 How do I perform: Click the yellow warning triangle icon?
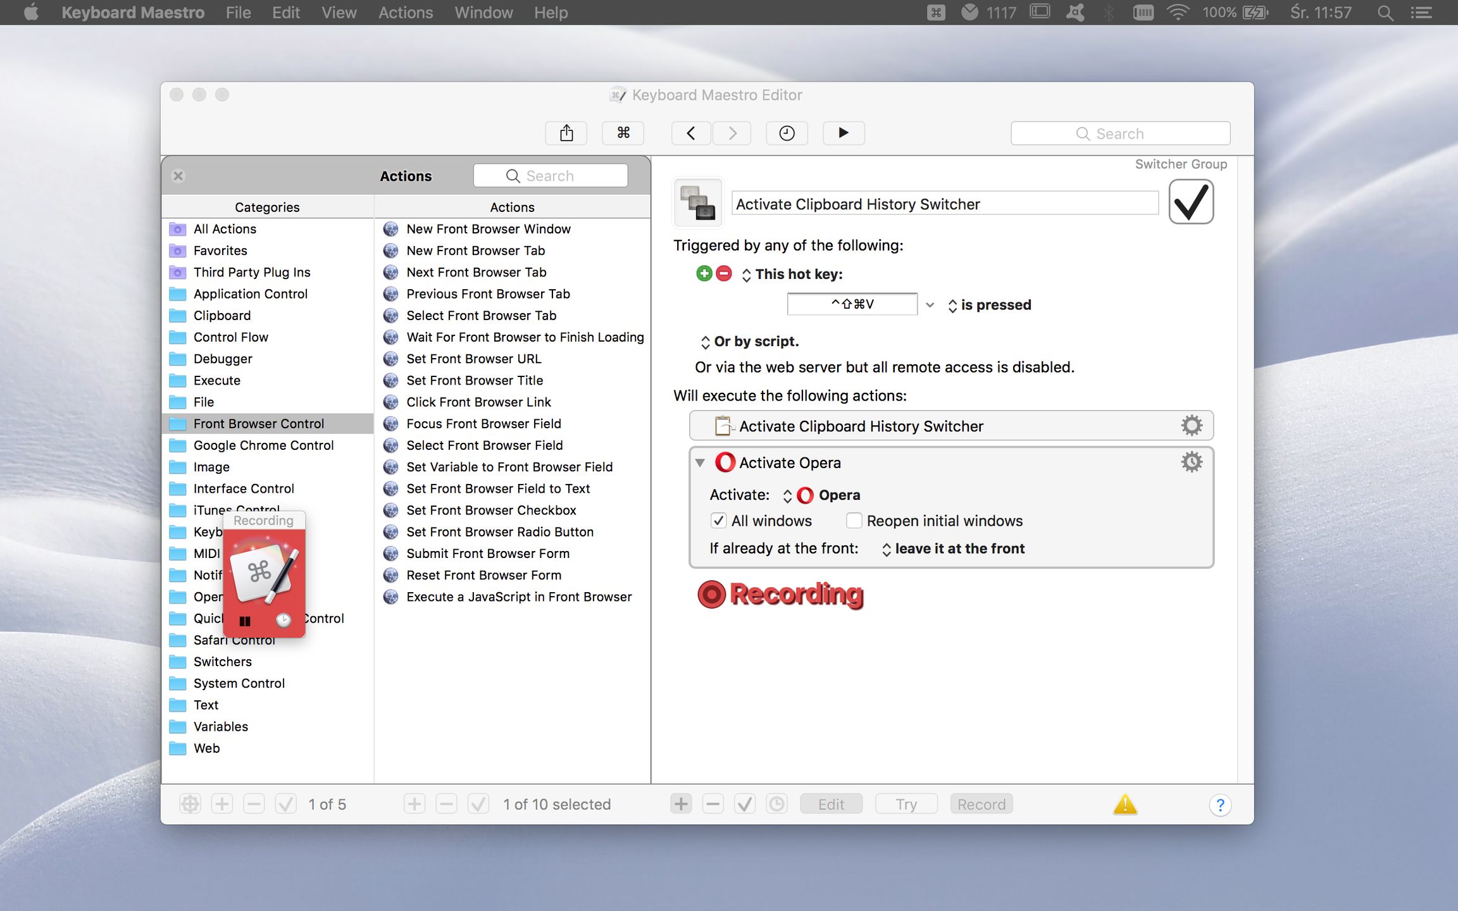point(1125,804)
